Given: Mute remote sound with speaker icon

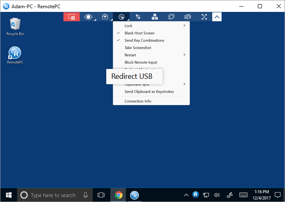Looking at the screenshot, I should [188, 17].
